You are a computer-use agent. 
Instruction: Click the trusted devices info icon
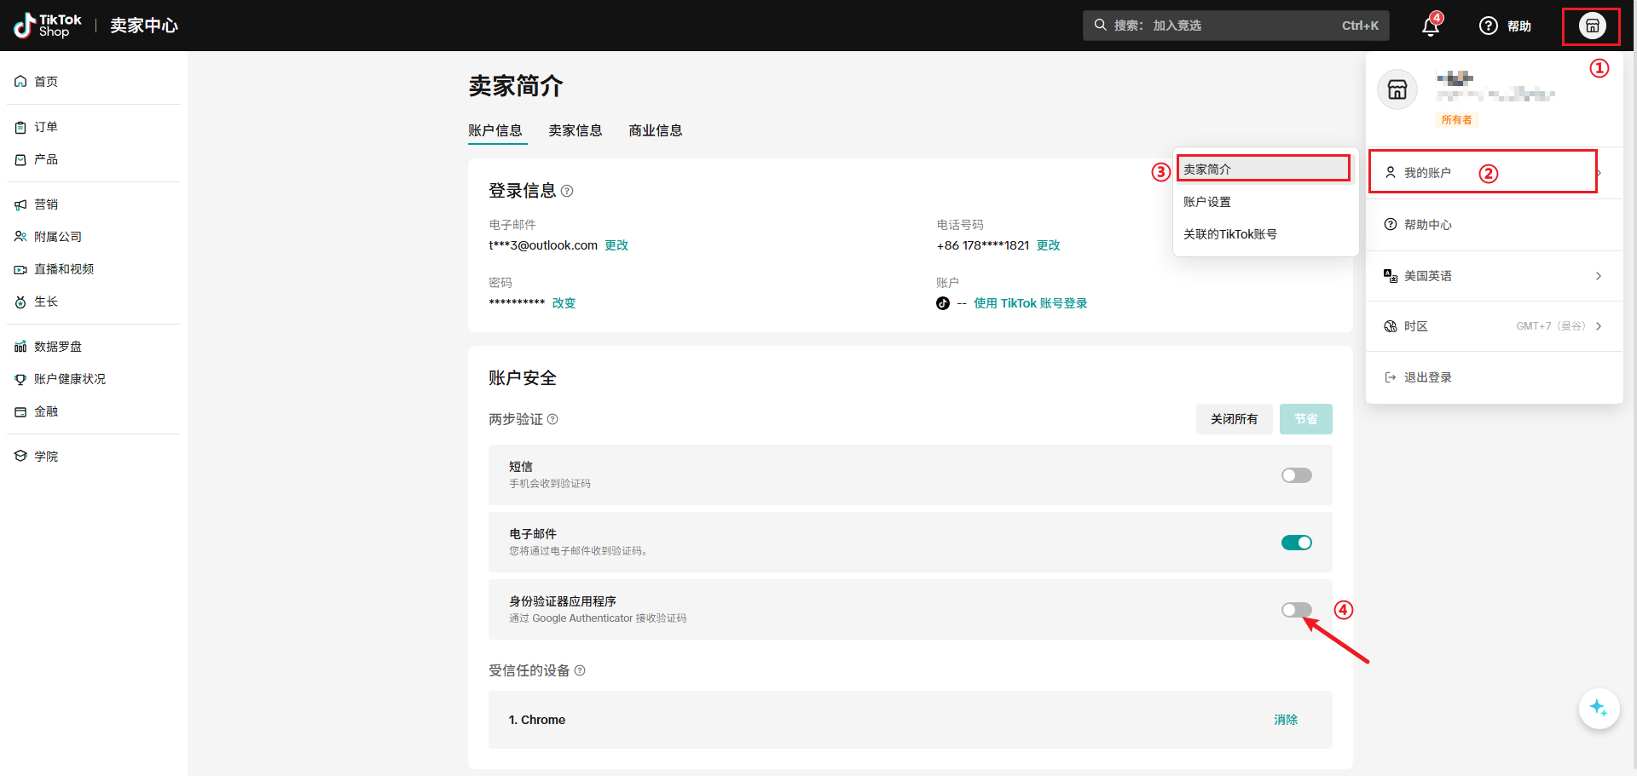[580, 670]
